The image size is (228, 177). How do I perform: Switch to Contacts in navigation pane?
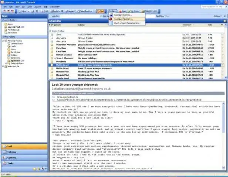click(x=24, y=158)
